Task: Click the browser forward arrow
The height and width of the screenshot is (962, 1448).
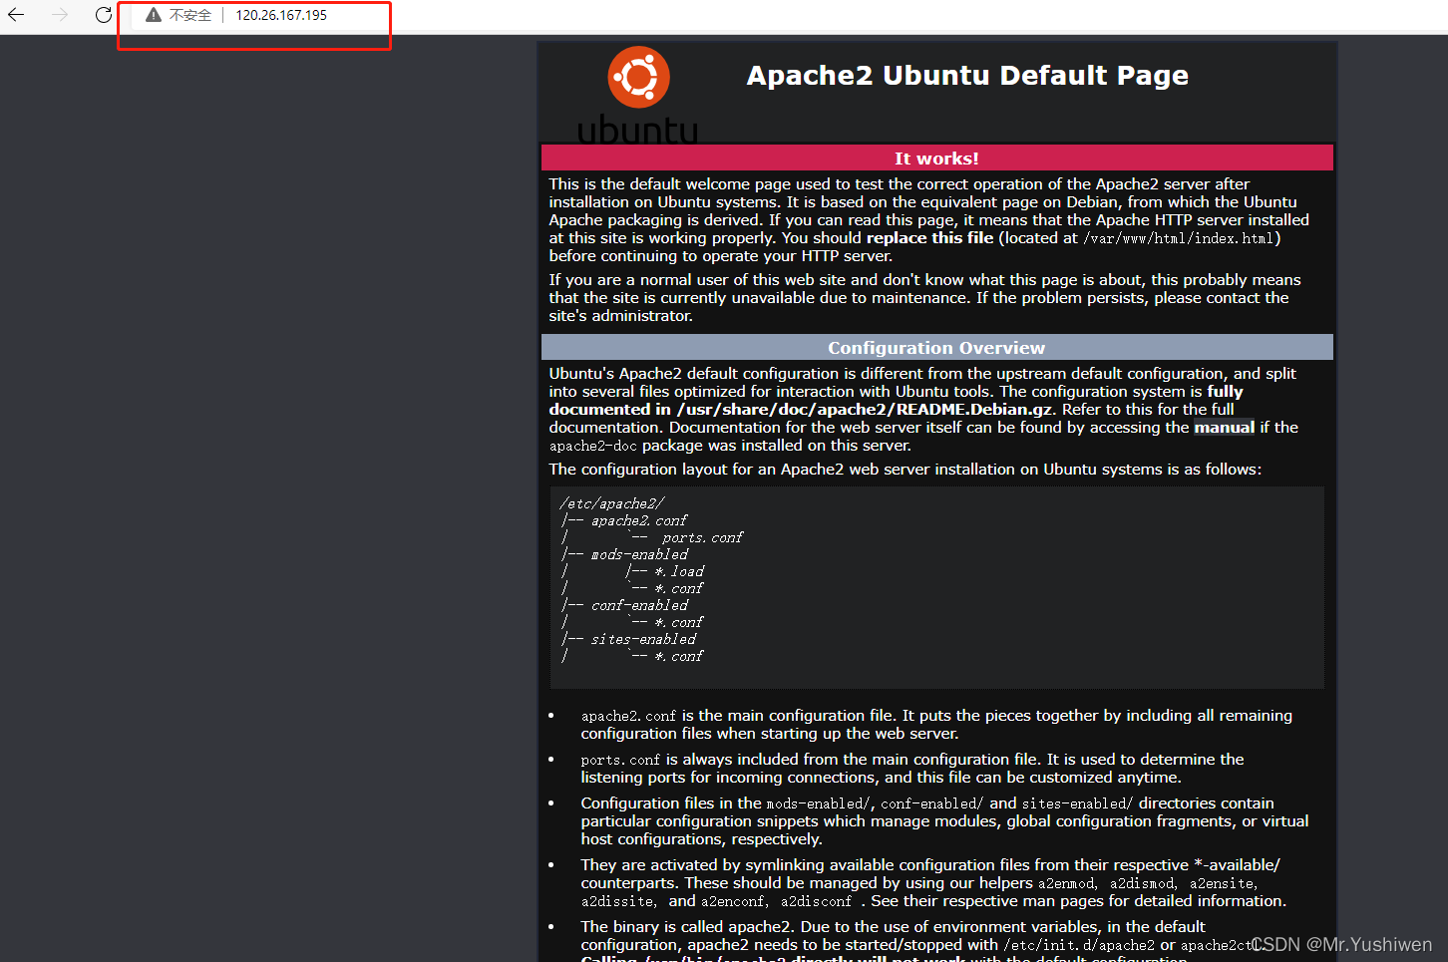Action: [60, 15]
